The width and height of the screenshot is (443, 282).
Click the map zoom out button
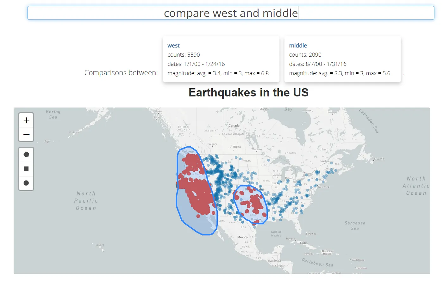click(x=26, y=134)
